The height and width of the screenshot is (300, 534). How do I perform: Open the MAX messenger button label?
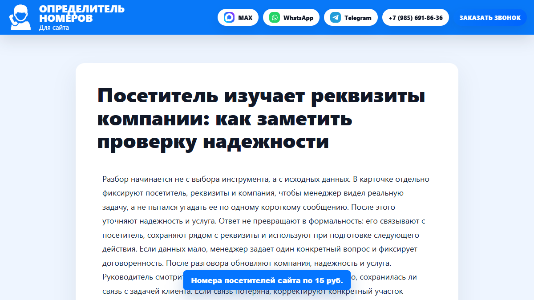pos(245,18)
